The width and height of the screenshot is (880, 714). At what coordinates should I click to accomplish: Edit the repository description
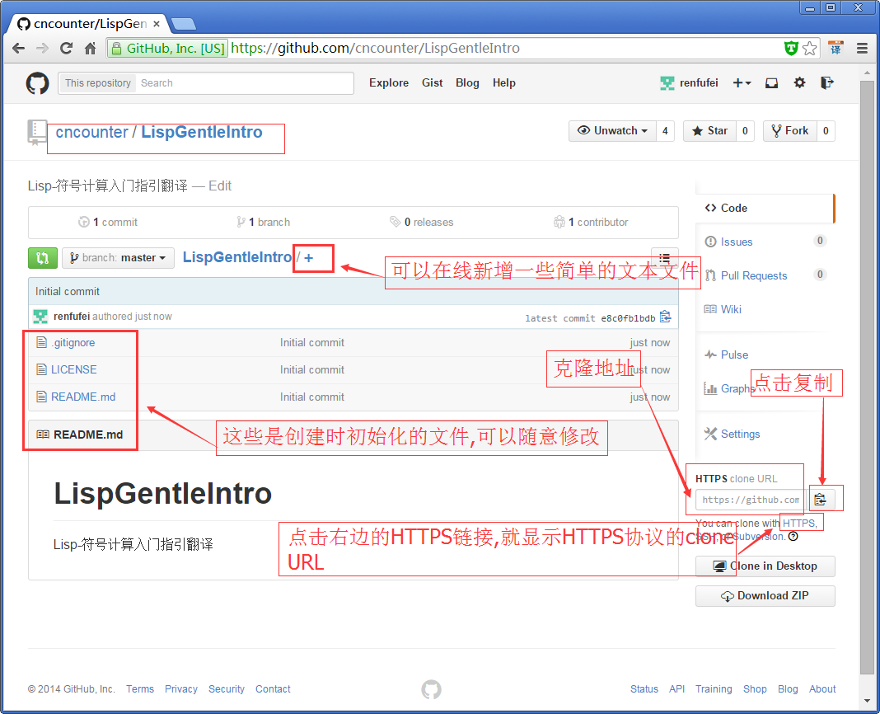pyautogui.click(x=220, y=186)
